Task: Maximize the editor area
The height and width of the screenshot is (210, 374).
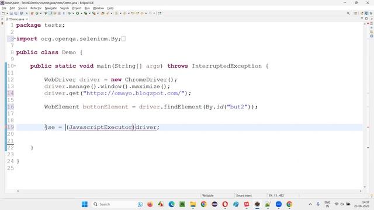Action: pyautogui.click(x=366, y=18)
